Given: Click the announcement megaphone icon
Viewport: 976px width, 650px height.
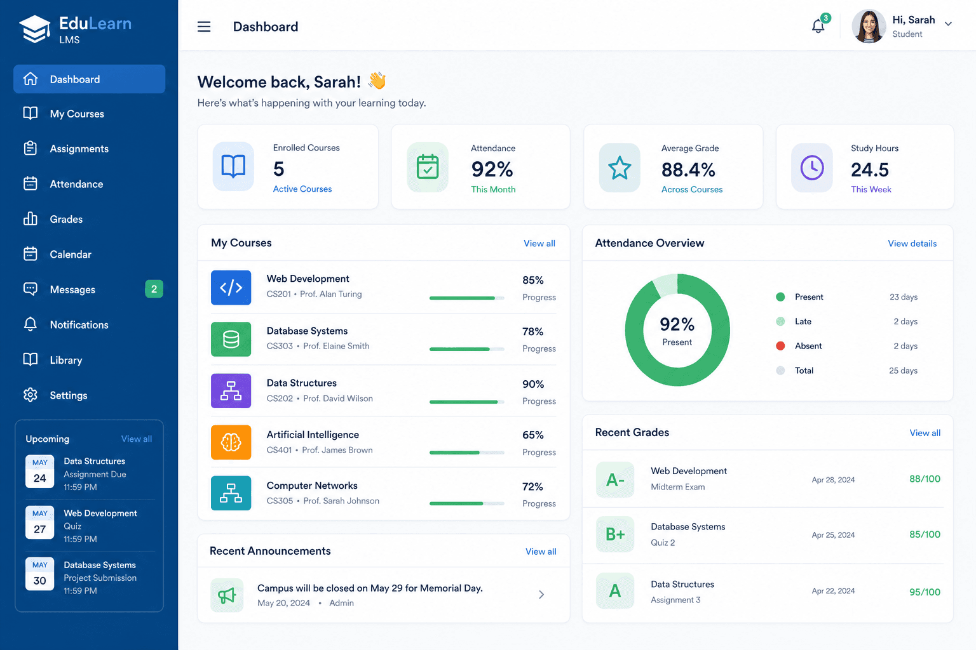Looking at the screenshot, I should 227,595.
